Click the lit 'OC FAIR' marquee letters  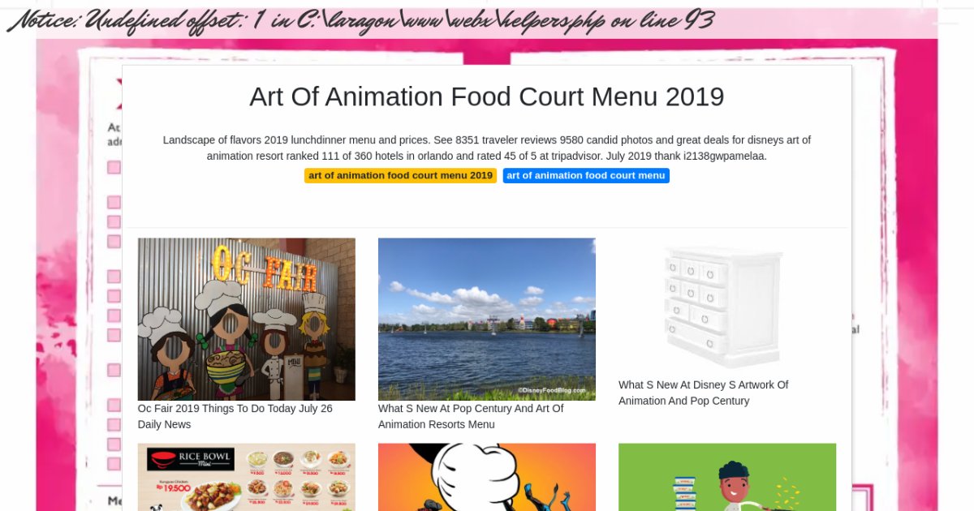pyautogui.click(x=265, y=271)
